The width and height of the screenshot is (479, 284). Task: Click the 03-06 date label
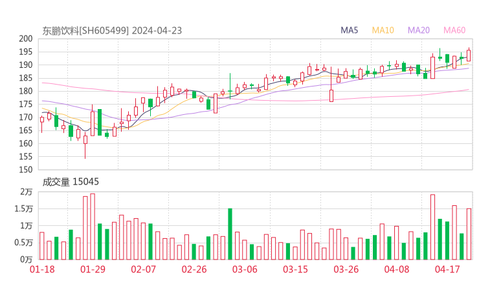[245, 269]
